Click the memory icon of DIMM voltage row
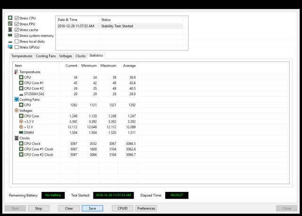This screenshot has height=216, width=302. [x=21, y=133]
